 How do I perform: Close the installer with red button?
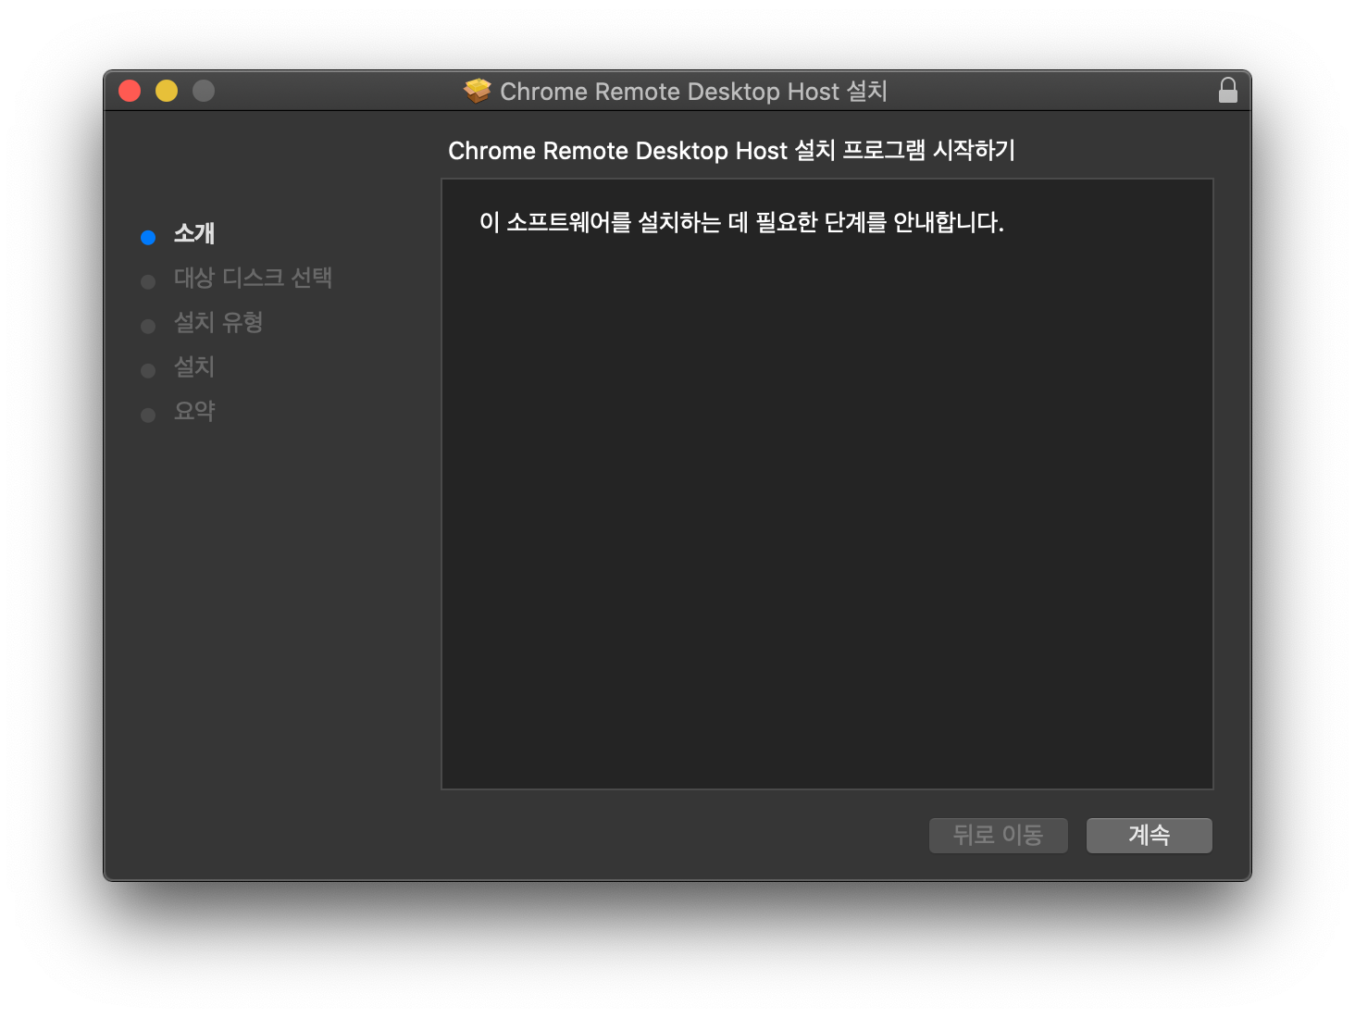(x=130, y=91)
